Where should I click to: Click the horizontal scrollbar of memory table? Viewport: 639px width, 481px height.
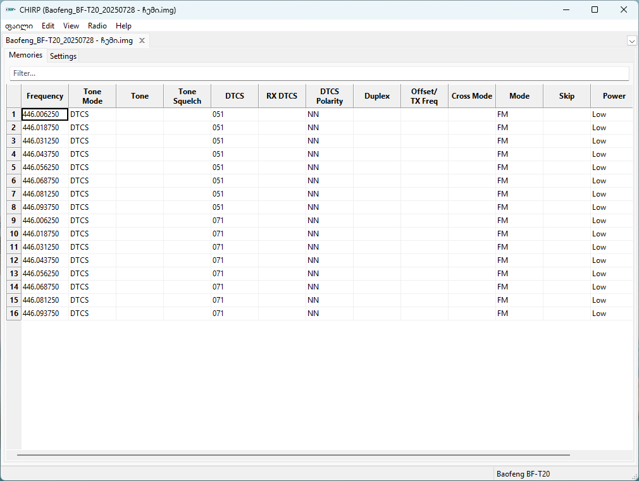294,454
